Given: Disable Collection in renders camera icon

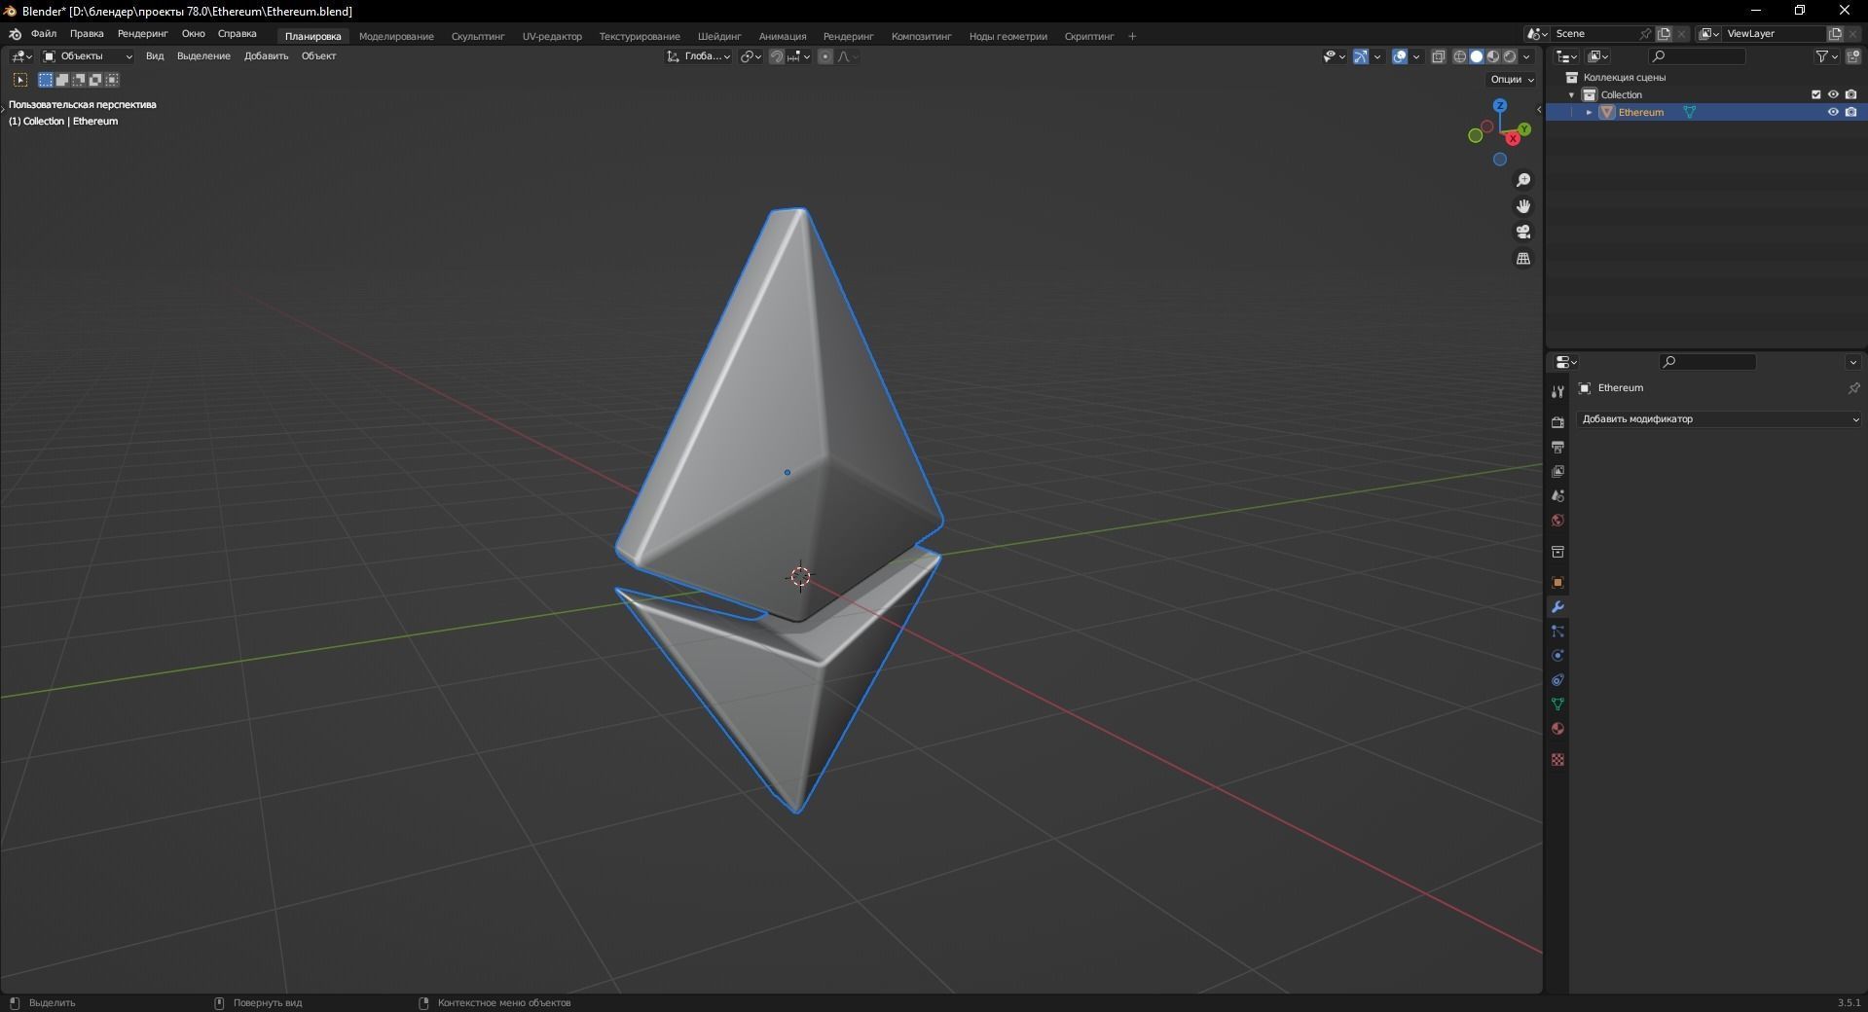Looking at the screenshot, I should click(1850, 94).
